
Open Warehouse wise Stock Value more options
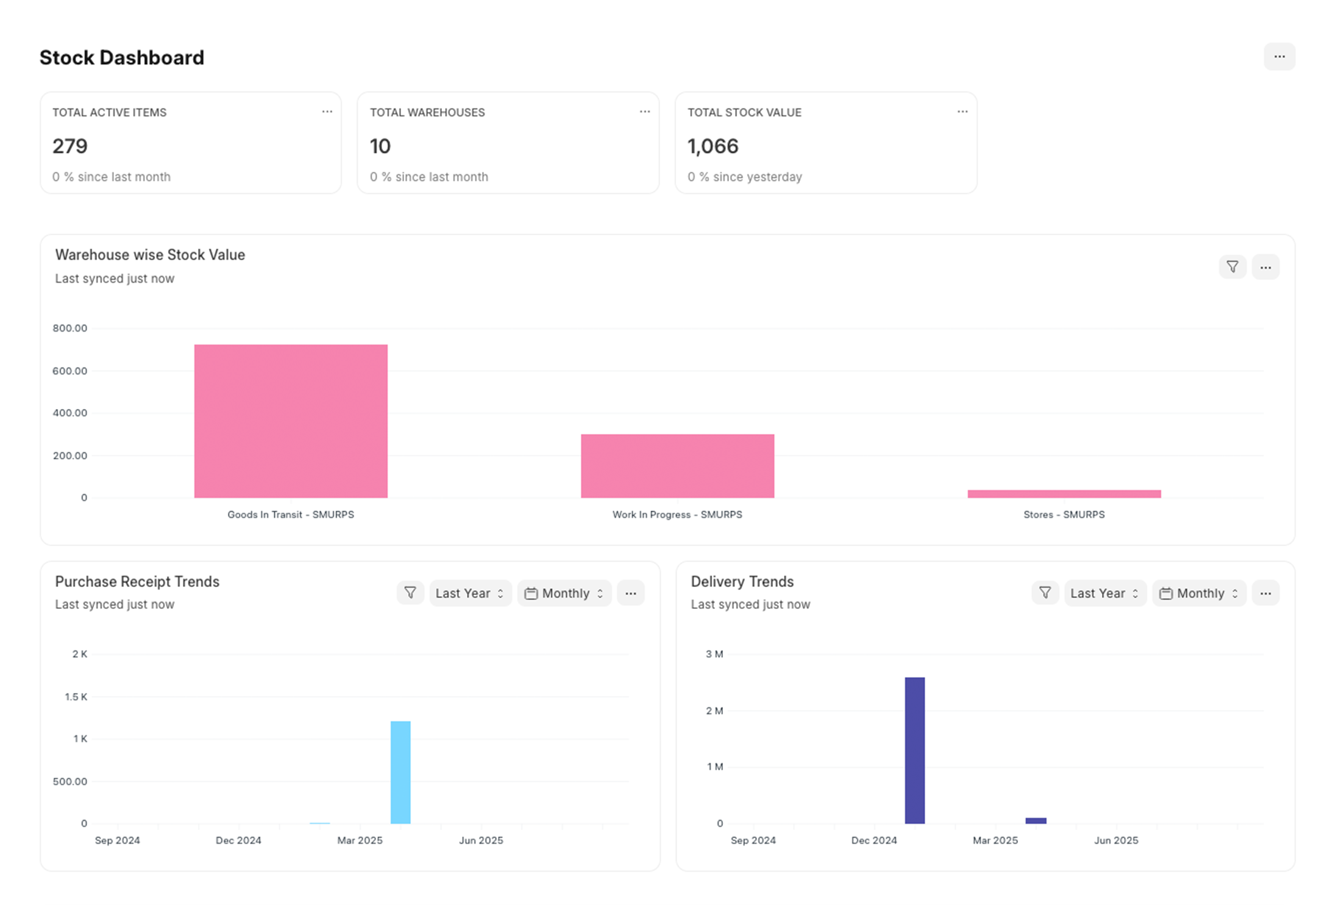[x=1265, y=267]
